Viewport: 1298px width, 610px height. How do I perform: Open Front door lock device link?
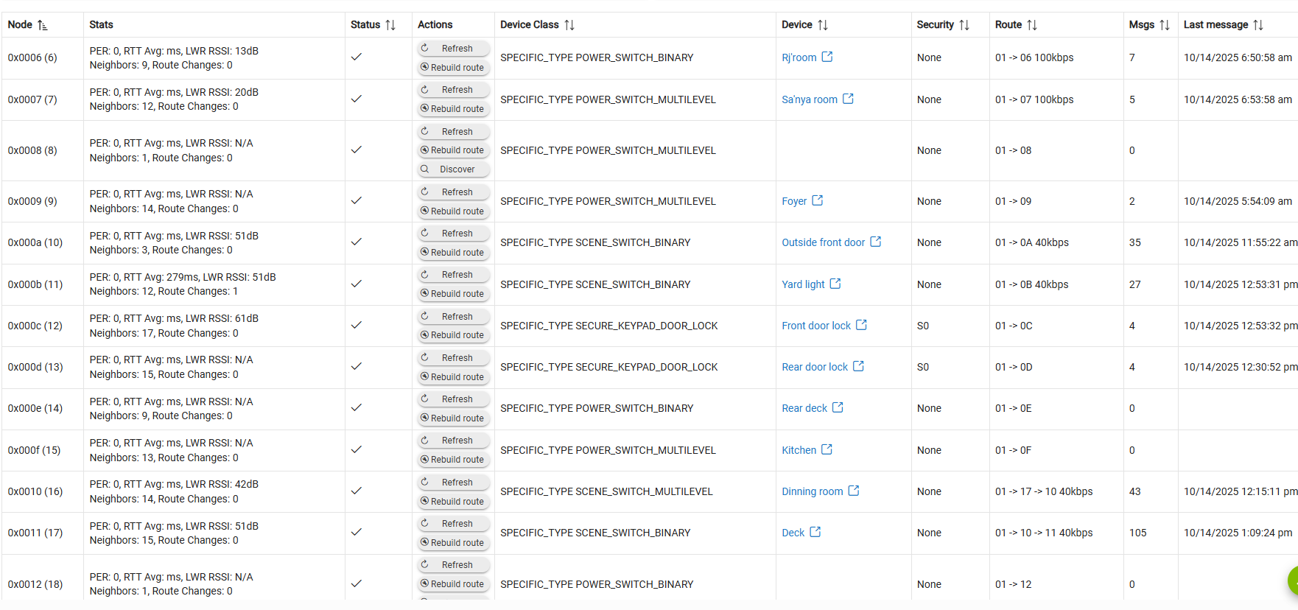[815, 326]
